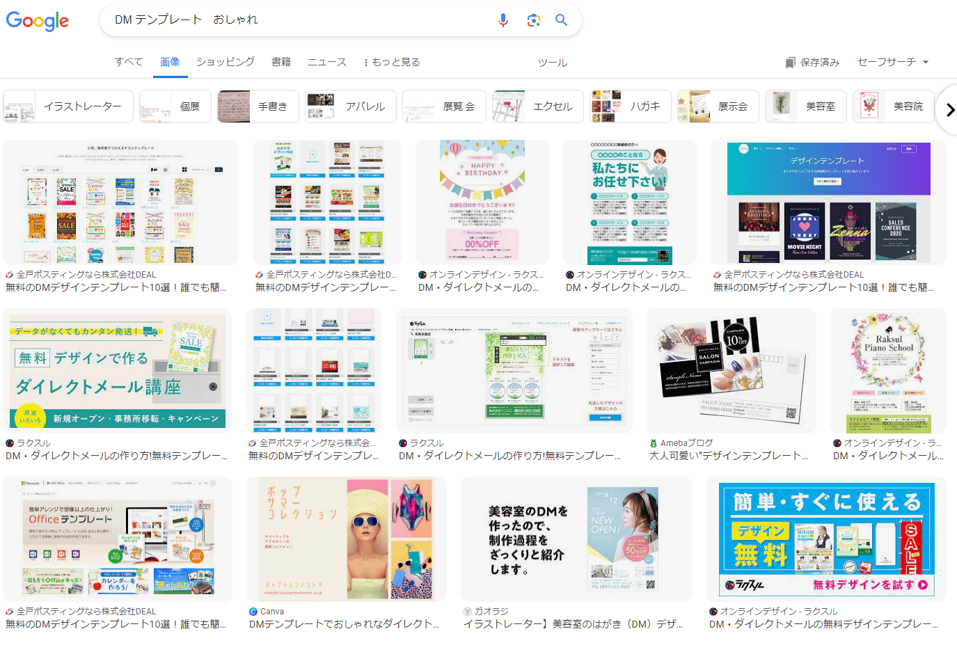This screenshot has height=645, width=957.
Task: Click the ガオラジ source label
Action: click(x=491, y=612)
